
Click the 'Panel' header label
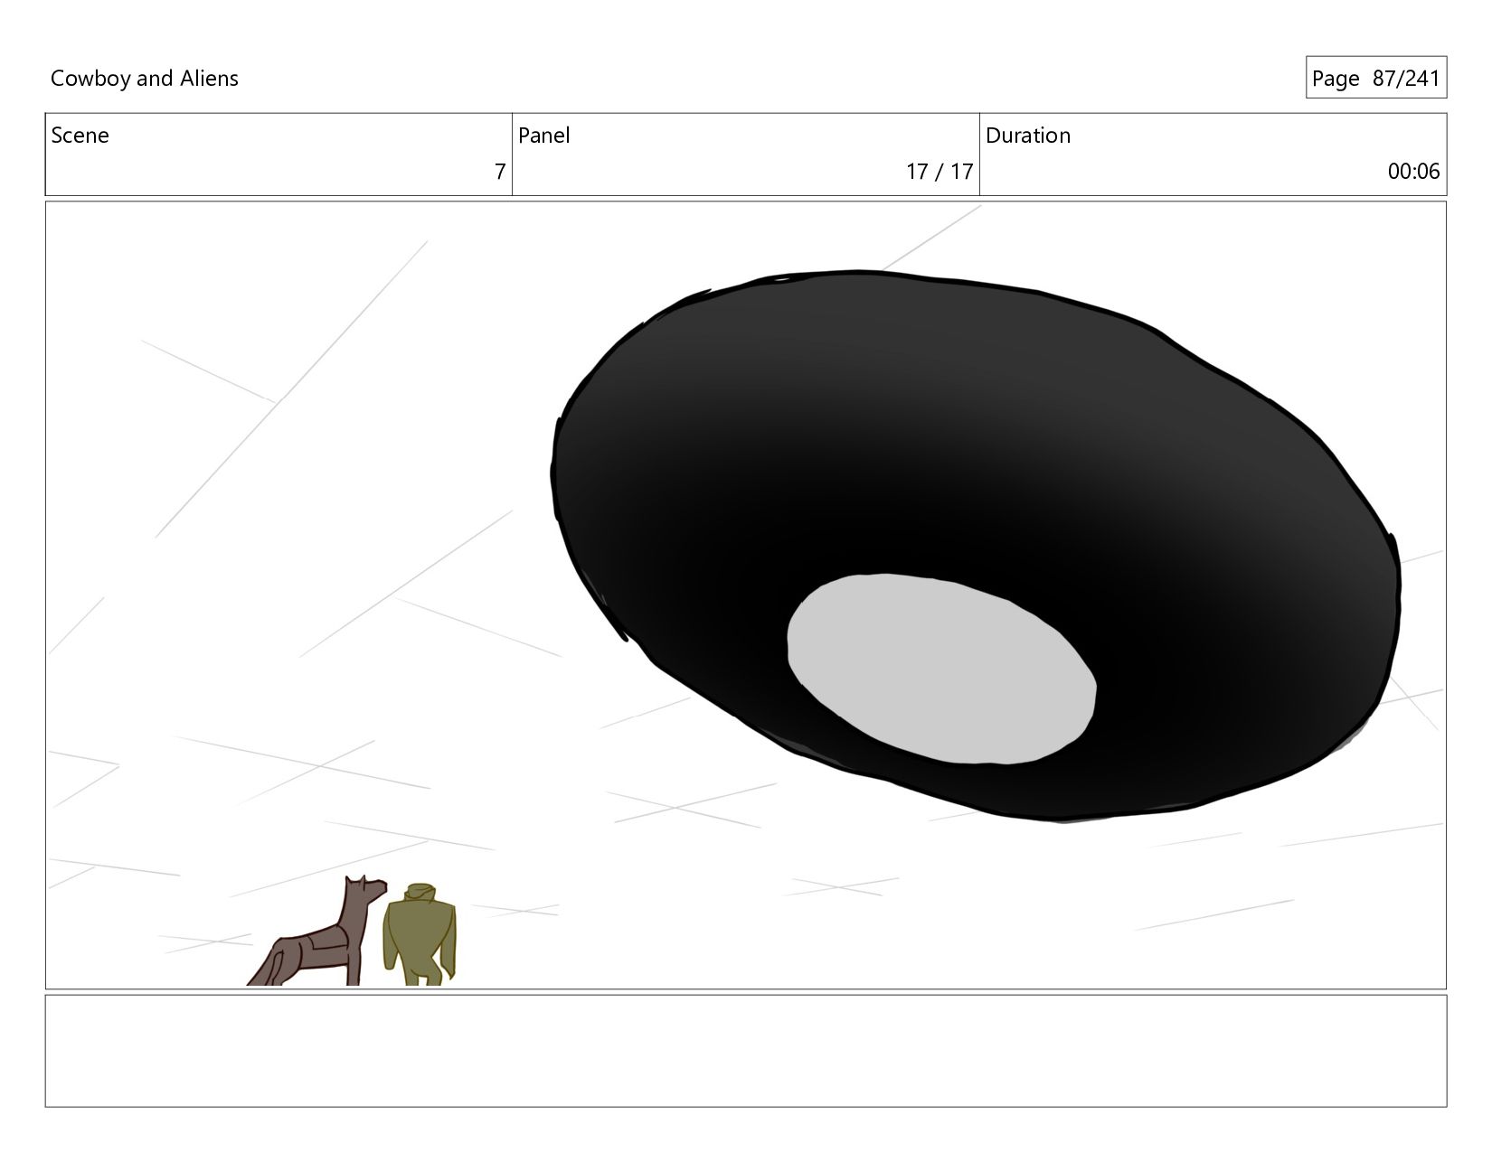[x=544, y=136]
